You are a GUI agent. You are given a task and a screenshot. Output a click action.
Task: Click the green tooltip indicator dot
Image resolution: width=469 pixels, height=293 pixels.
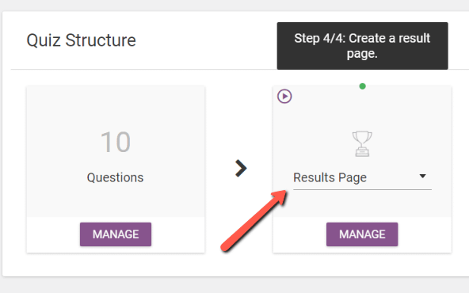[362, 86]
